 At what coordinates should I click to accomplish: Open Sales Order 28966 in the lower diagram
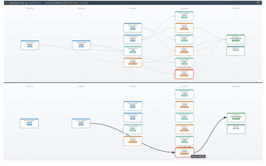[81, 123]
